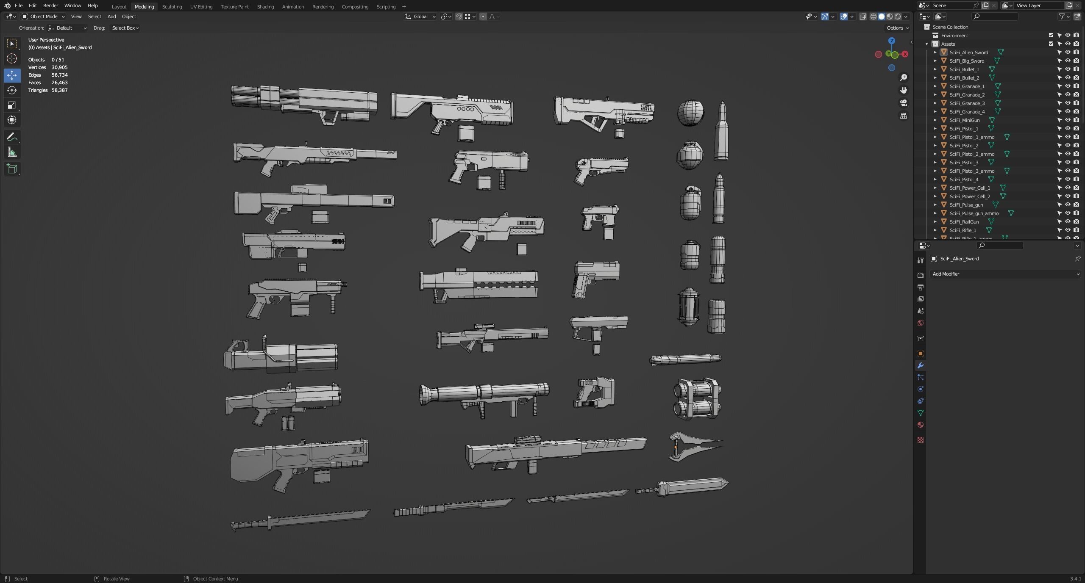Viewport: 1085px width, 583px height.
Task: Open the Global transform orientation dropdown
Action: click(x=420, y=17)
